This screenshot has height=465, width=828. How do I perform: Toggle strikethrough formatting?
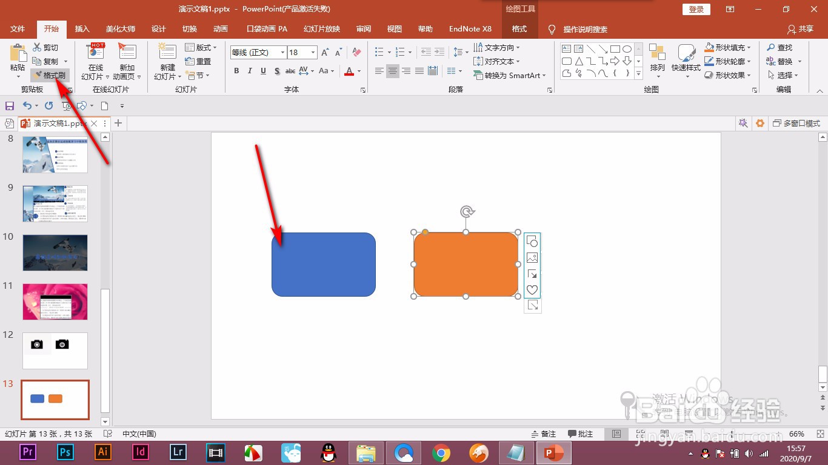coord(290,71)
